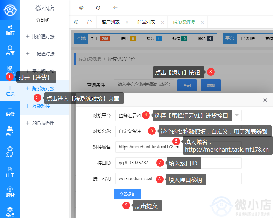Viewport: 273px width, 218px height.
Task: Click the 立即提交 submit button
Action: (127, 194)
